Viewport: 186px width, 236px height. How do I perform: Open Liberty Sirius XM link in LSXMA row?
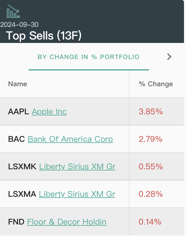(77, 194)
